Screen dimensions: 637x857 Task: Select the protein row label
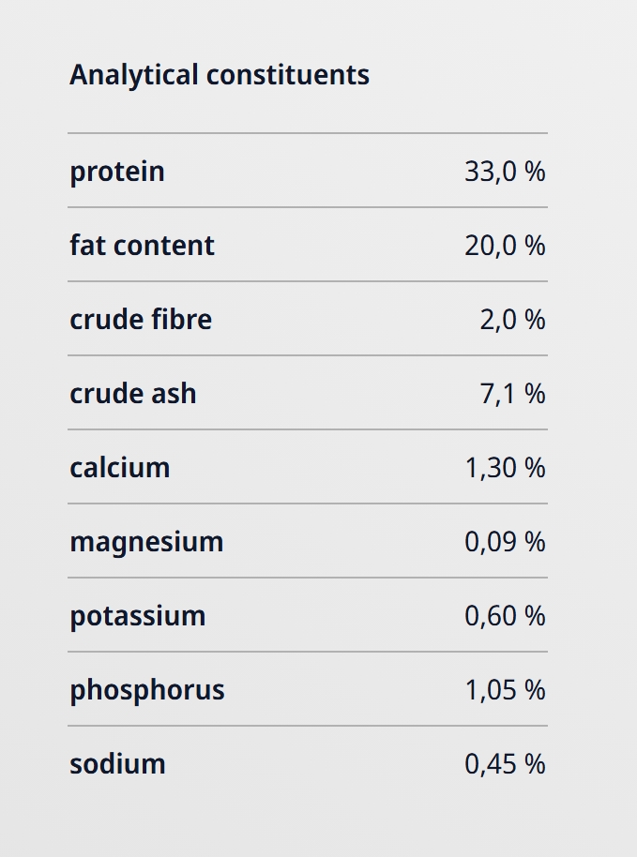pos(117,172)
